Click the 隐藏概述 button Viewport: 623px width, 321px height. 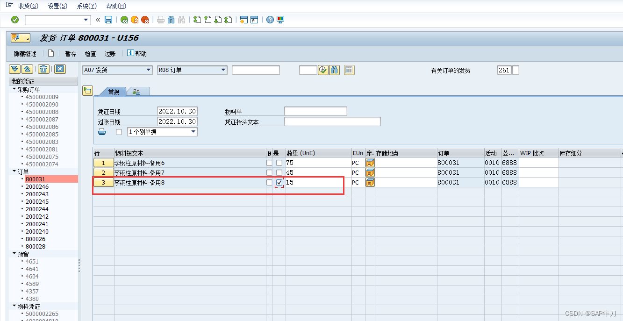click(25, 54)
